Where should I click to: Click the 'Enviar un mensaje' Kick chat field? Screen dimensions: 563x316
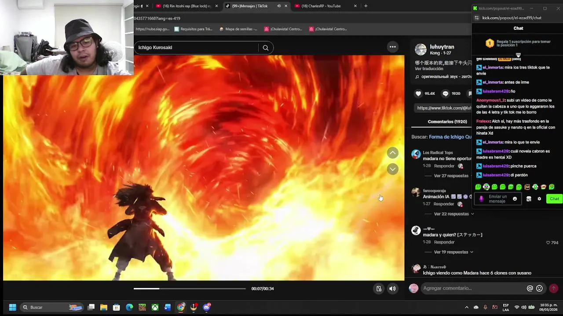tap(498, 199)
